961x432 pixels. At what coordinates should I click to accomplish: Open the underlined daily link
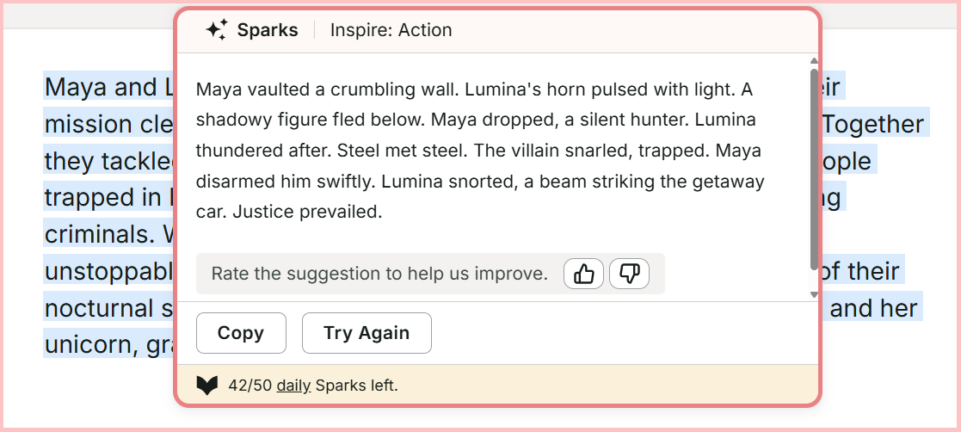293,386
